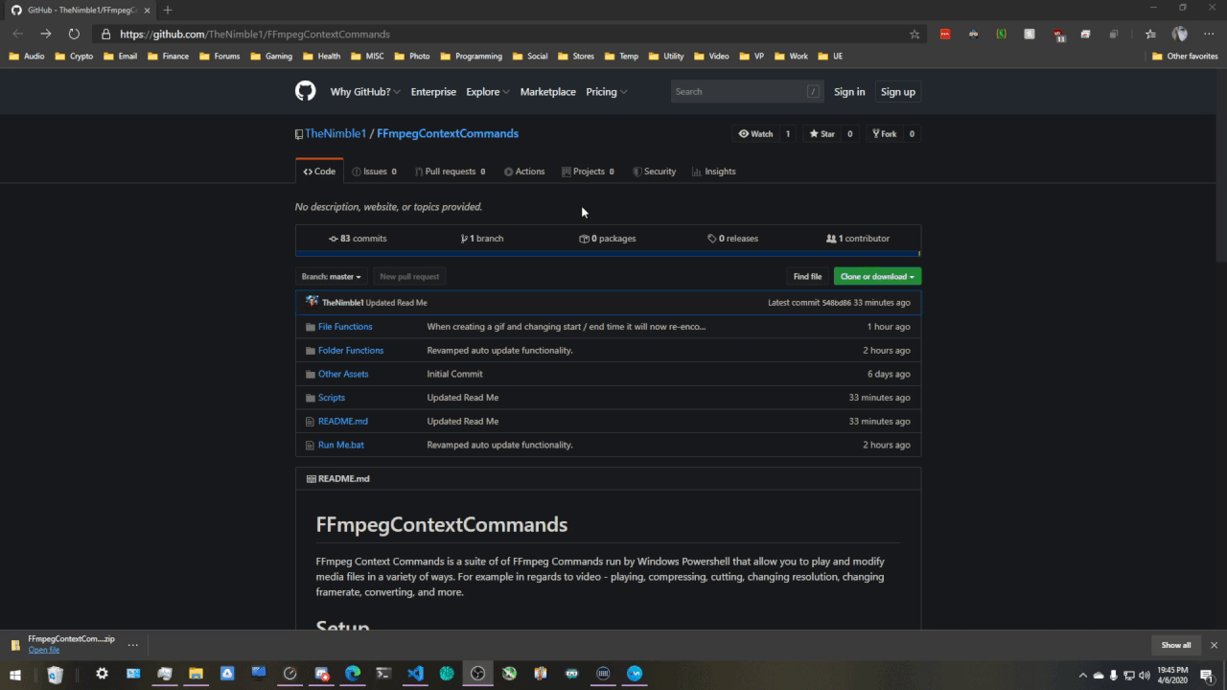Expand the Branch: master dropdown

[332, 276]
